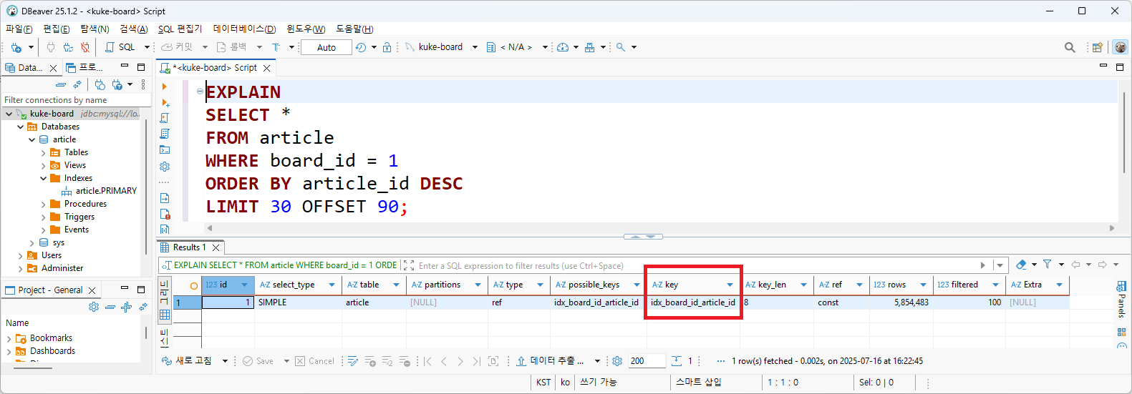
Task: Open 데이터베이스(D) menu
Action: click(x=244, y=29)
